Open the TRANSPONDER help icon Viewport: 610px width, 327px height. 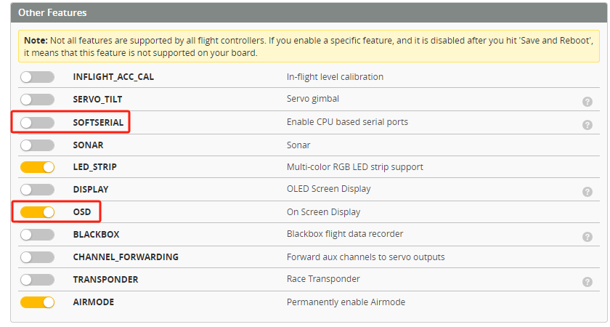tap(587, 281)
